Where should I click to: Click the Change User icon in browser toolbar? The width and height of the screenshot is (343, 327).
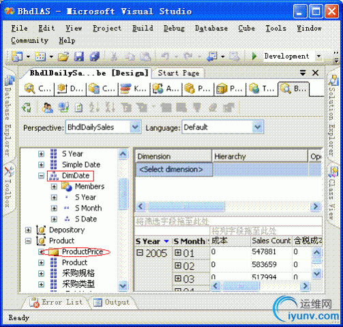click(x=48, y=107)
